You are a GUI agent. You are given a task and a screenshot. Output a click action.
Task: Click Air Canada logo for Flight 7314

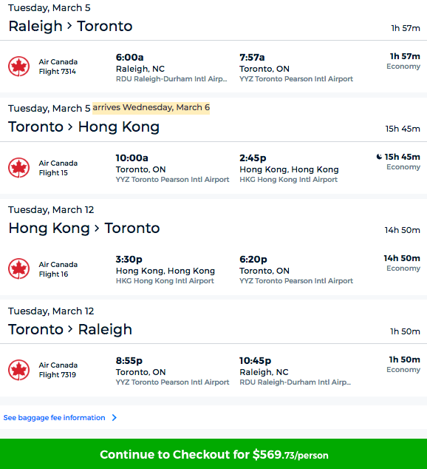(18, 66)
